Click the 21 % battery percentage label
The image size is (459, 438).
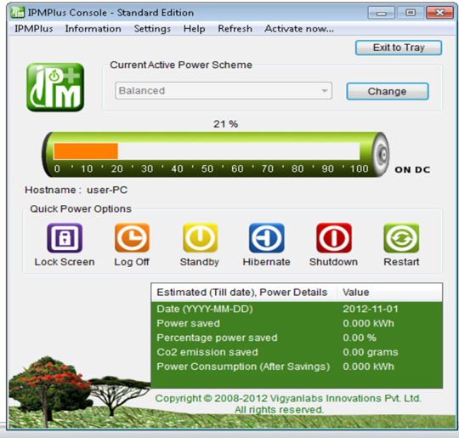225,124
